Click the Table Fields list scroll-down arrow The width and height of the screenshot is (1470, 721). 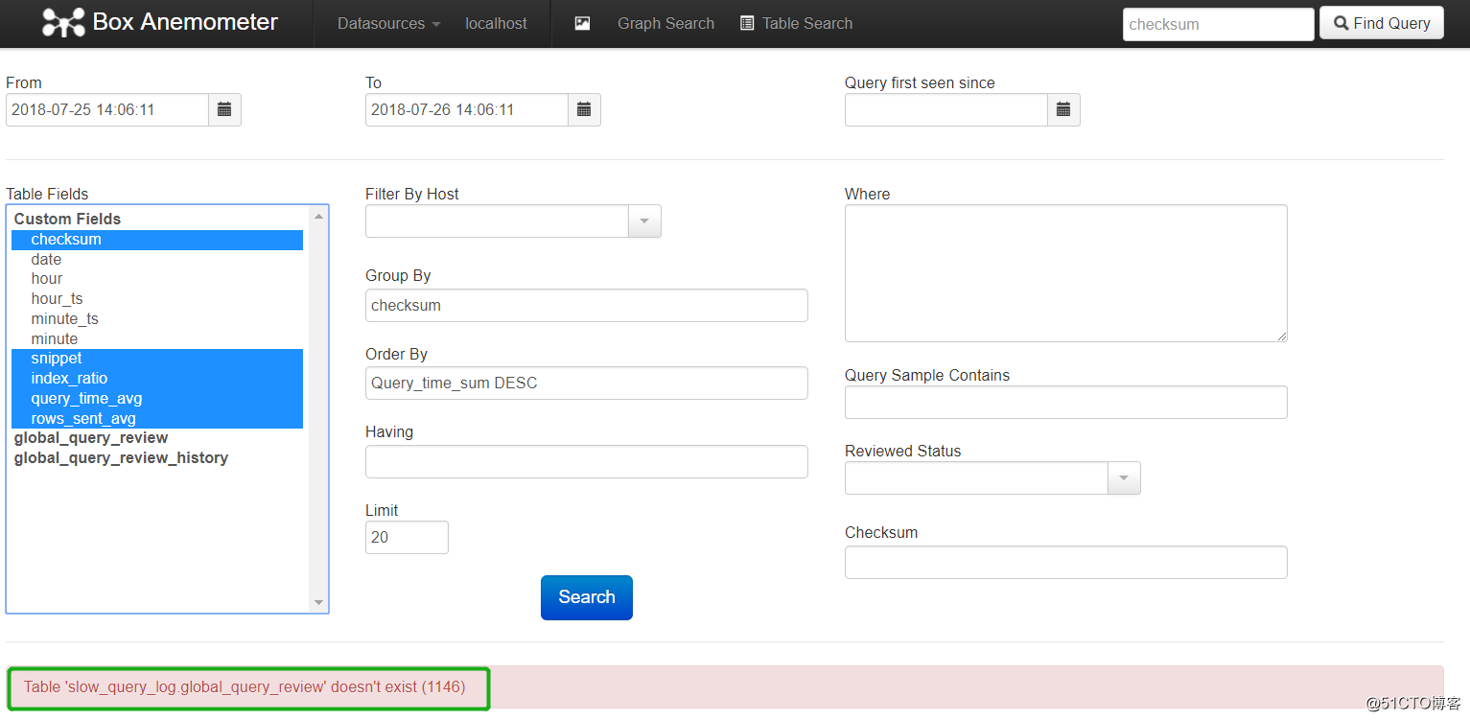click(319, 602)
